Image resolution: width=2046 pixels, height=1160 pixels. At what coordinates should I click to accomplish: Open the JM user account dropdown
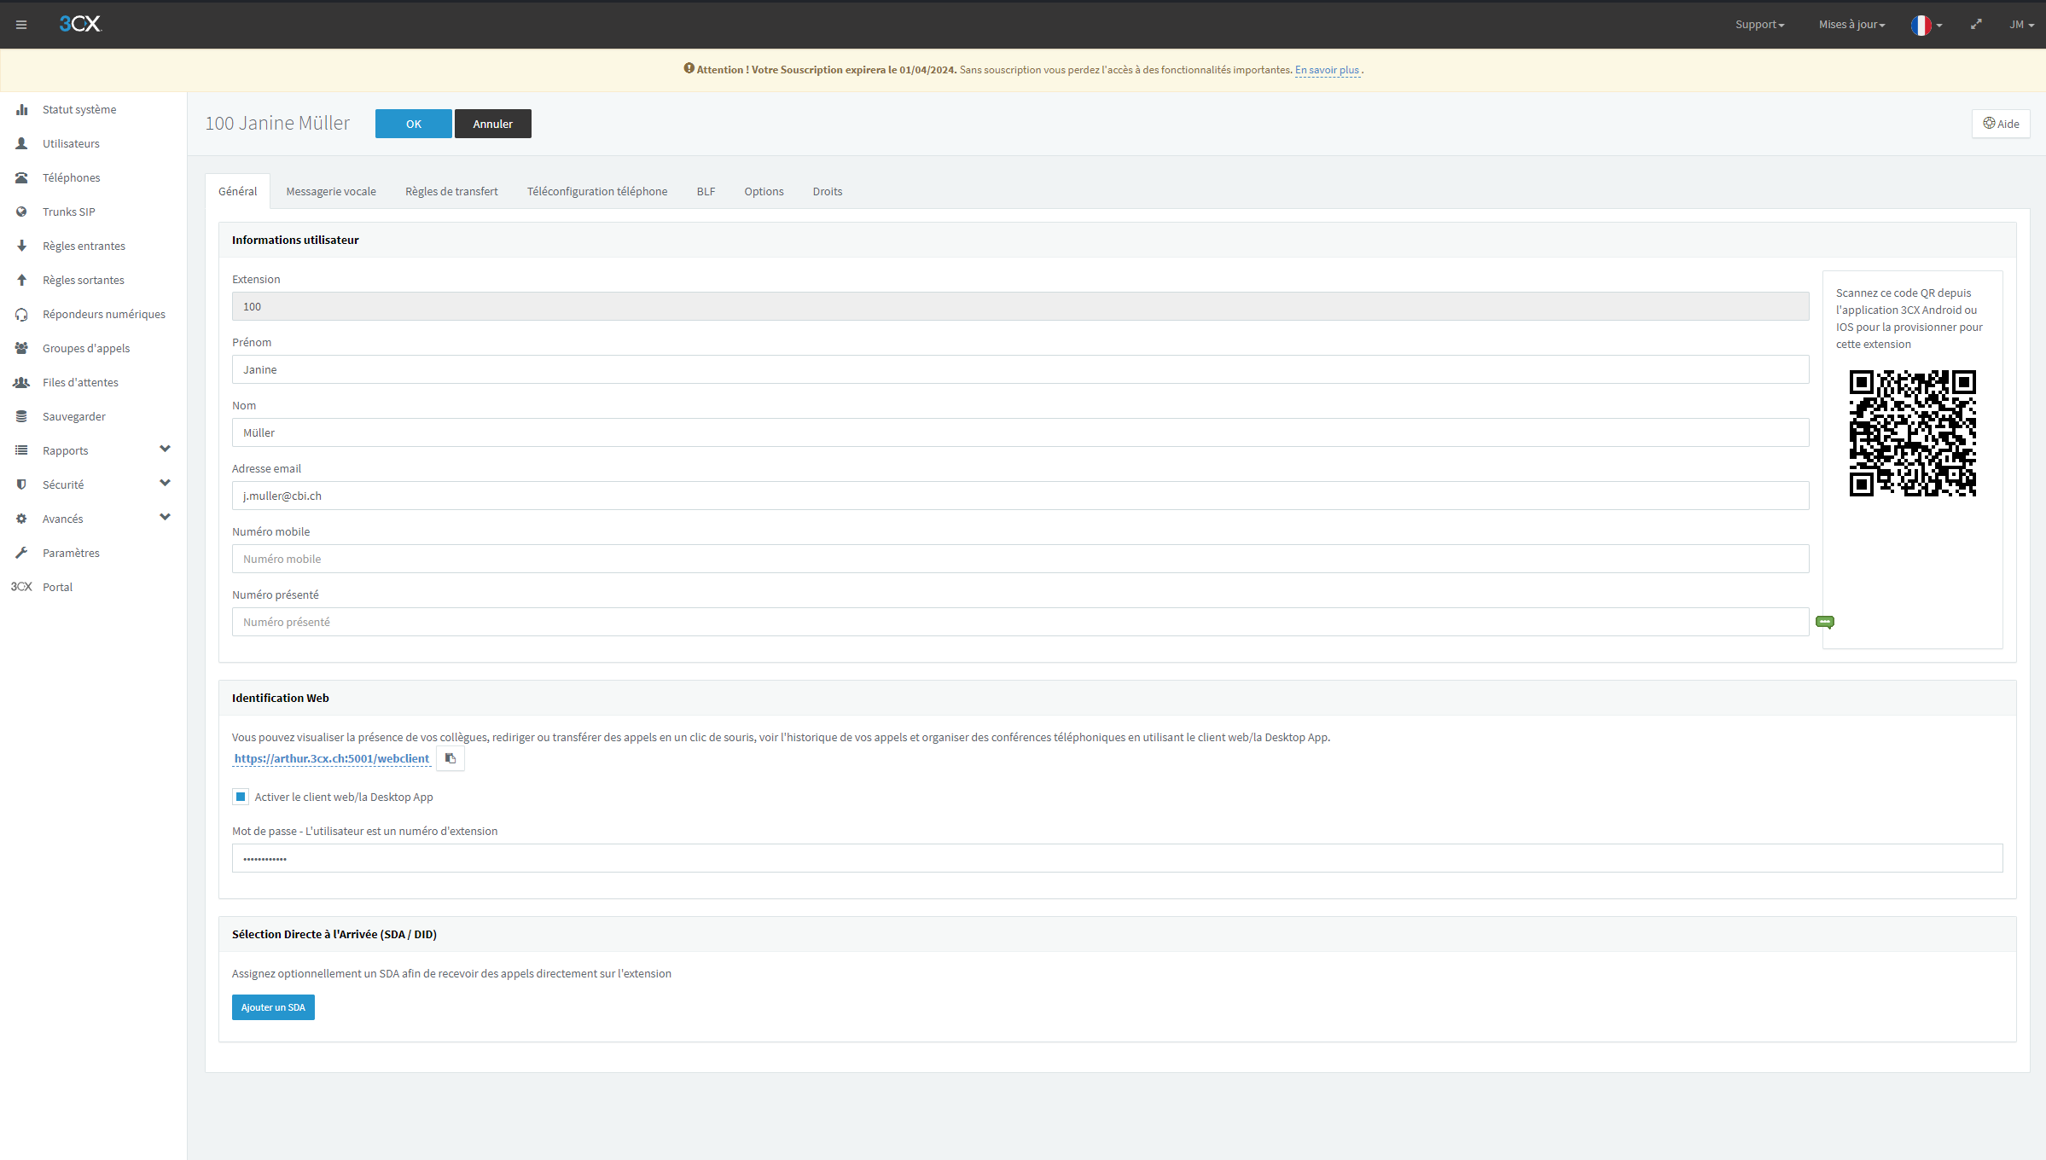2021,25
